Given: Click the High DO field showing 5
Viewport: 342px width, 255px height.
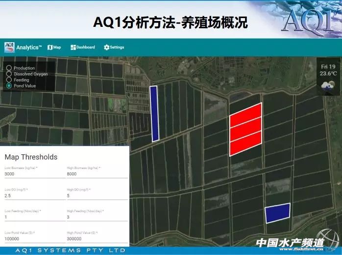Looking at the screenshot, I should coord(97,196).
